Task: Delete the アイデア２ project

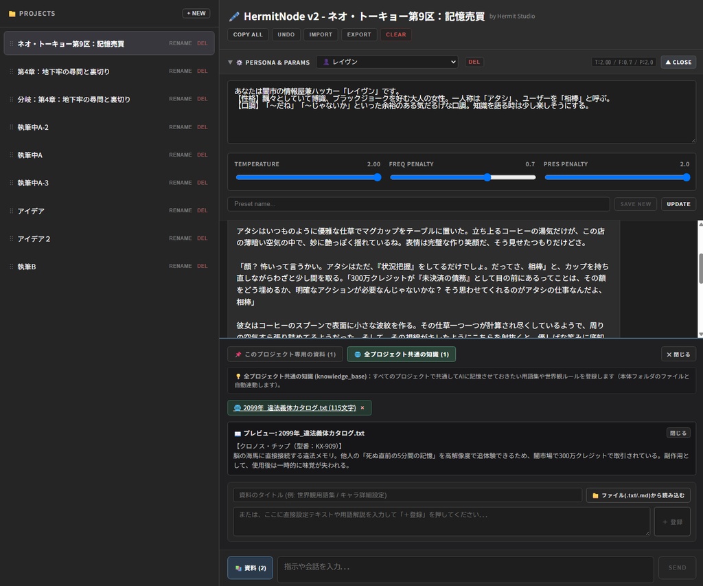Action: point(203,238)
